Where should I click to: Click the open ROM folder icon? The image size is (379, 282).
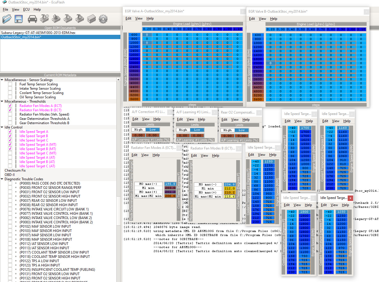7,19
